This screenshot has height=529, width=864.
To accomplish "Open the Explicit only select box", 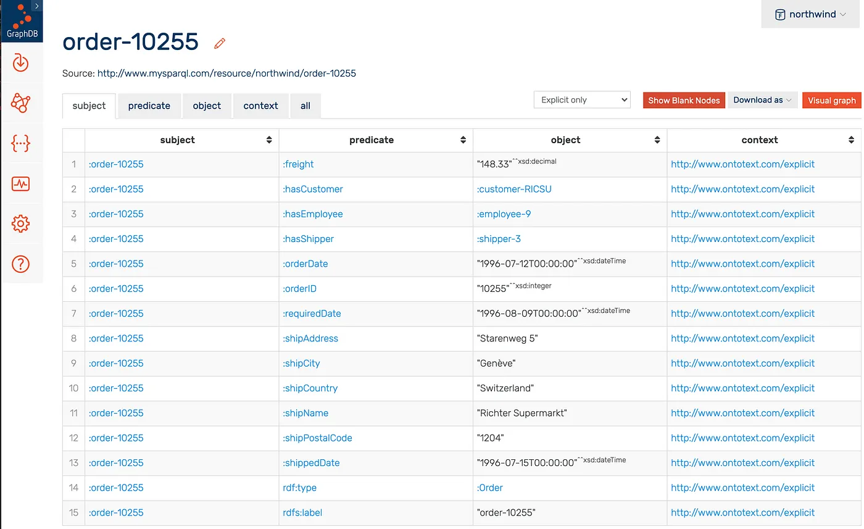I will click(582, 100).
